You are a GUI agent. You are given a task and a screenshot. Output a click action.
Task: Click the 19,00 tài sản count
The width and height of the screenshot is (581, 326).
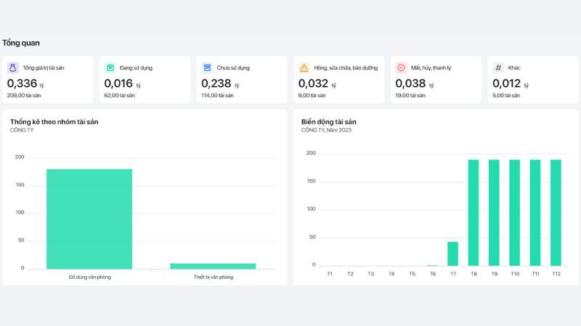(411, 95)
